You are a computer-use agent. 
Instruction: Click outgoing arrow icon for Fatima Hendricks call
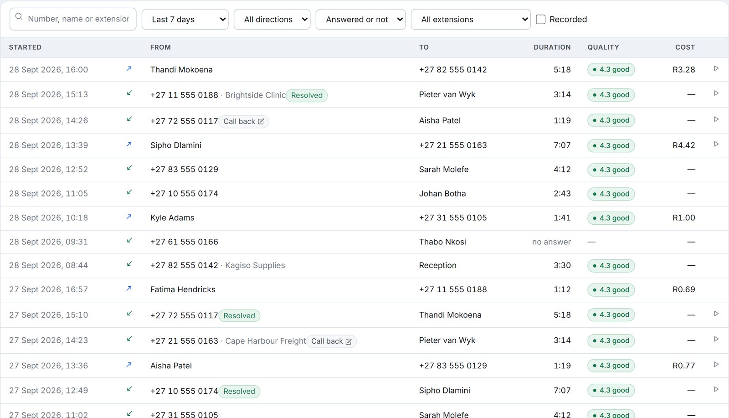pyautogui.click(x=129, y=289)
